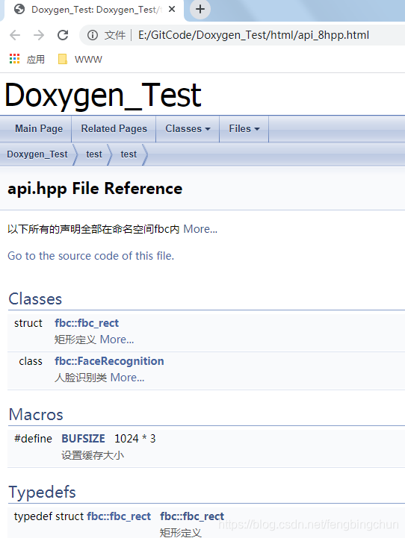Open the apps grid shortcut
Viewport: 405px width, 538px height.
click(14, 59)
